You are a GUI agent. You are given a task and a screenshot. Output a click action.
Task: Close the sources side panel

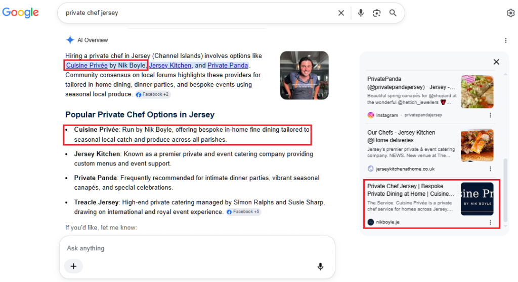click(x=496, y=62)
